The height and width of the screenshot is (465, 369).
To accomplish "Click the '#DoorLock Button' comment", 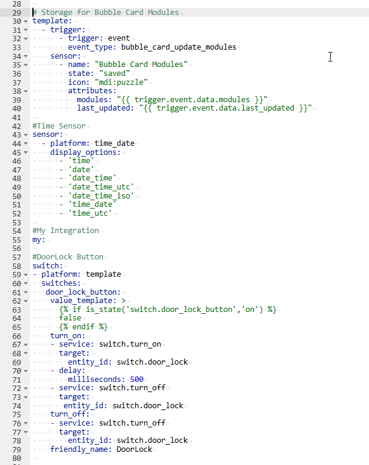I will click(x=68, y=257).
